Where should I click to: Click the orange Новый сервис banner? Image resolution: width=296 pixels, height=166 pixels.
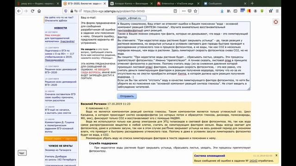[x=61, y=139]
